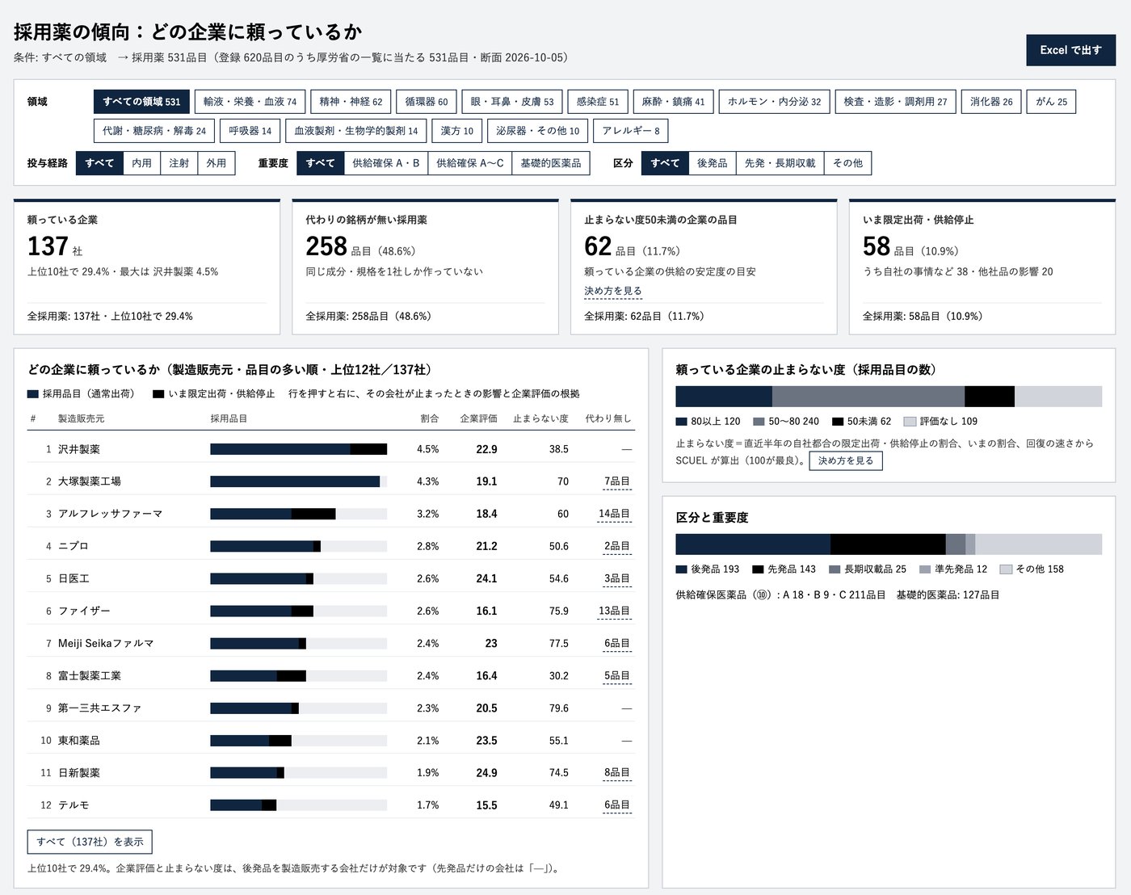The image size is (1131, 895).
Task: Select the テルモ company row
Action: coord(330,805)
